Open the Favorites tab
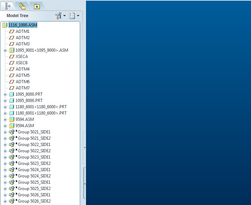The height and width of the screenshot is (205, 251). 37,7
